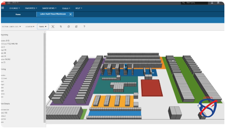226x129 pixels.
Task: Click the clear filter toolbar icon
Action: point(61,27)
